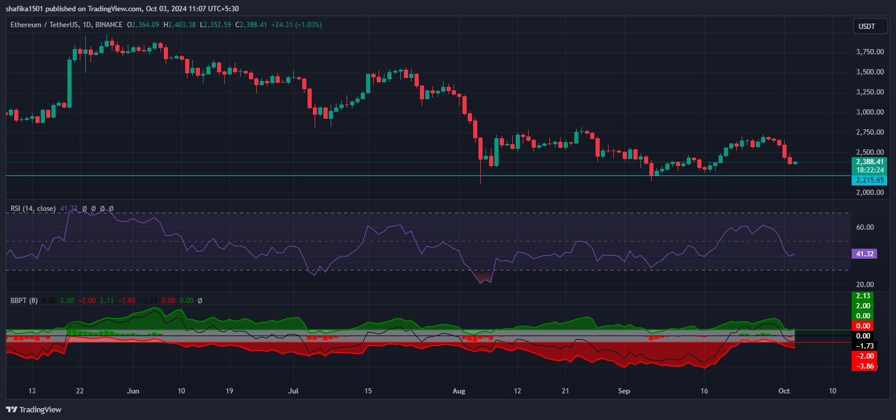Viewport: 896px width, 420px height.
Task: Click the Jun label on the time axis
Action: tap(133, 391)
